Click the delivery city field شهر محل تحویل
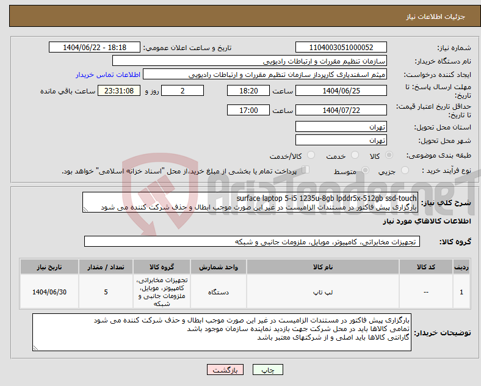The width and height of the screenshot is (481, 386). pyautogui.click(x=341, y=140)
